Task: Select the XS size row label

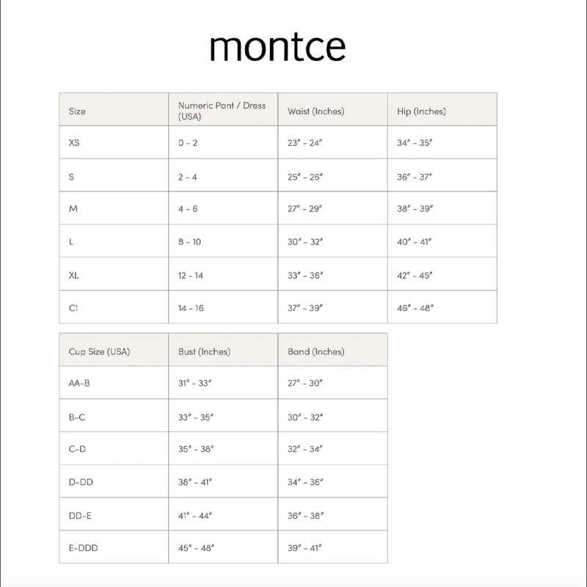Action: coord(74,143)
